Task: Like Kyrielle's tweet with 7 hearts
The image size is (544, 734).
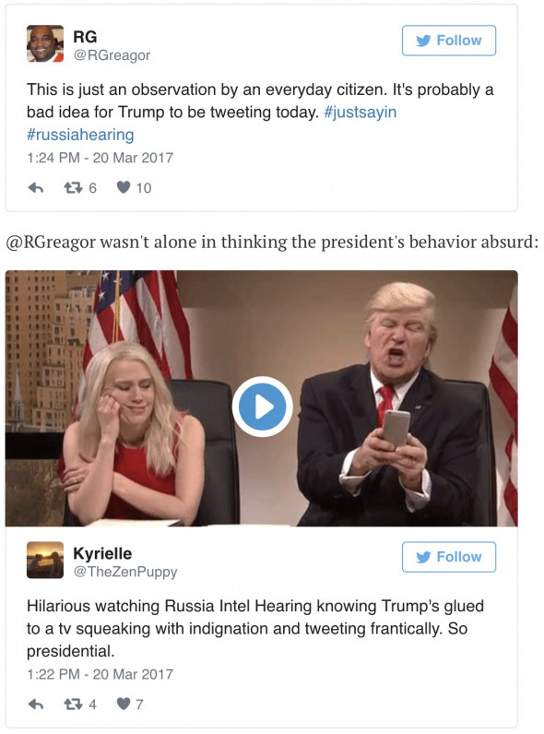Action: pos(124,704)
